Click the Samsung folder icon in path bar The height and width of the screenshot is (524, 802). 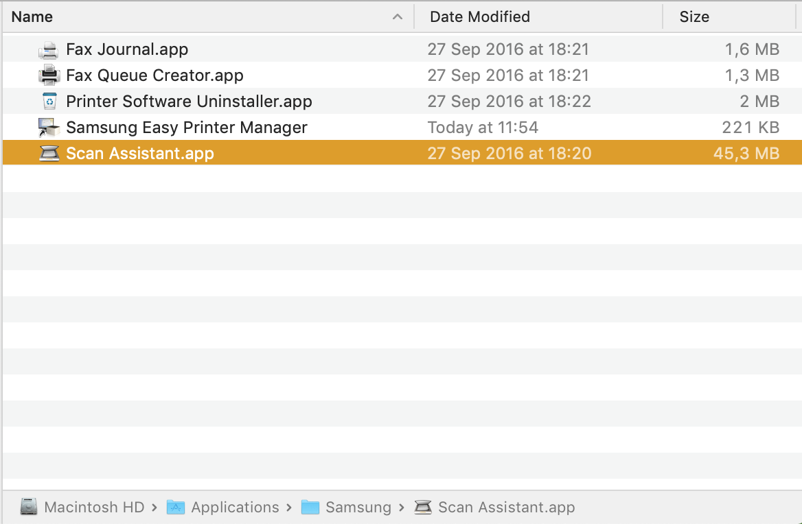310,508
